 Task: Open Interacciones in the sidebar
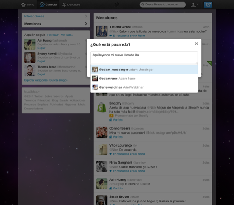click(x=56, y=16)
